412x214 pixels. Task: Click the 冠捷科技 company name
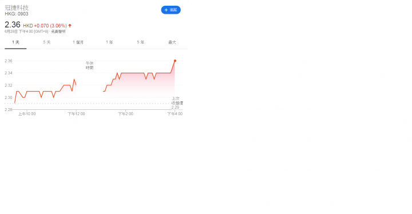click(17, 7)
